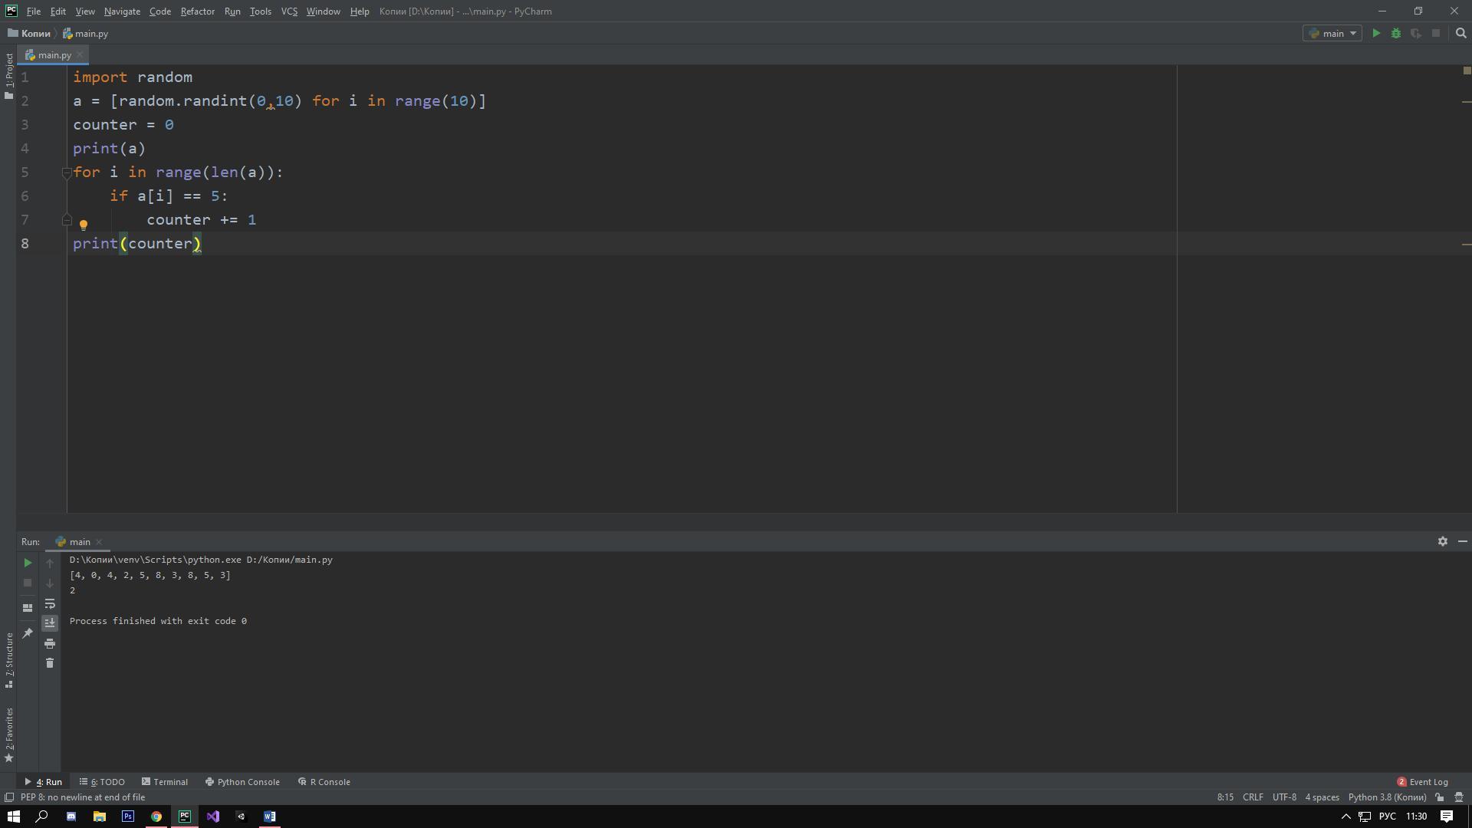Viewport: 1472px width, 828px height.
Task: Clear console output with trash icon
Action: [50, 663]
